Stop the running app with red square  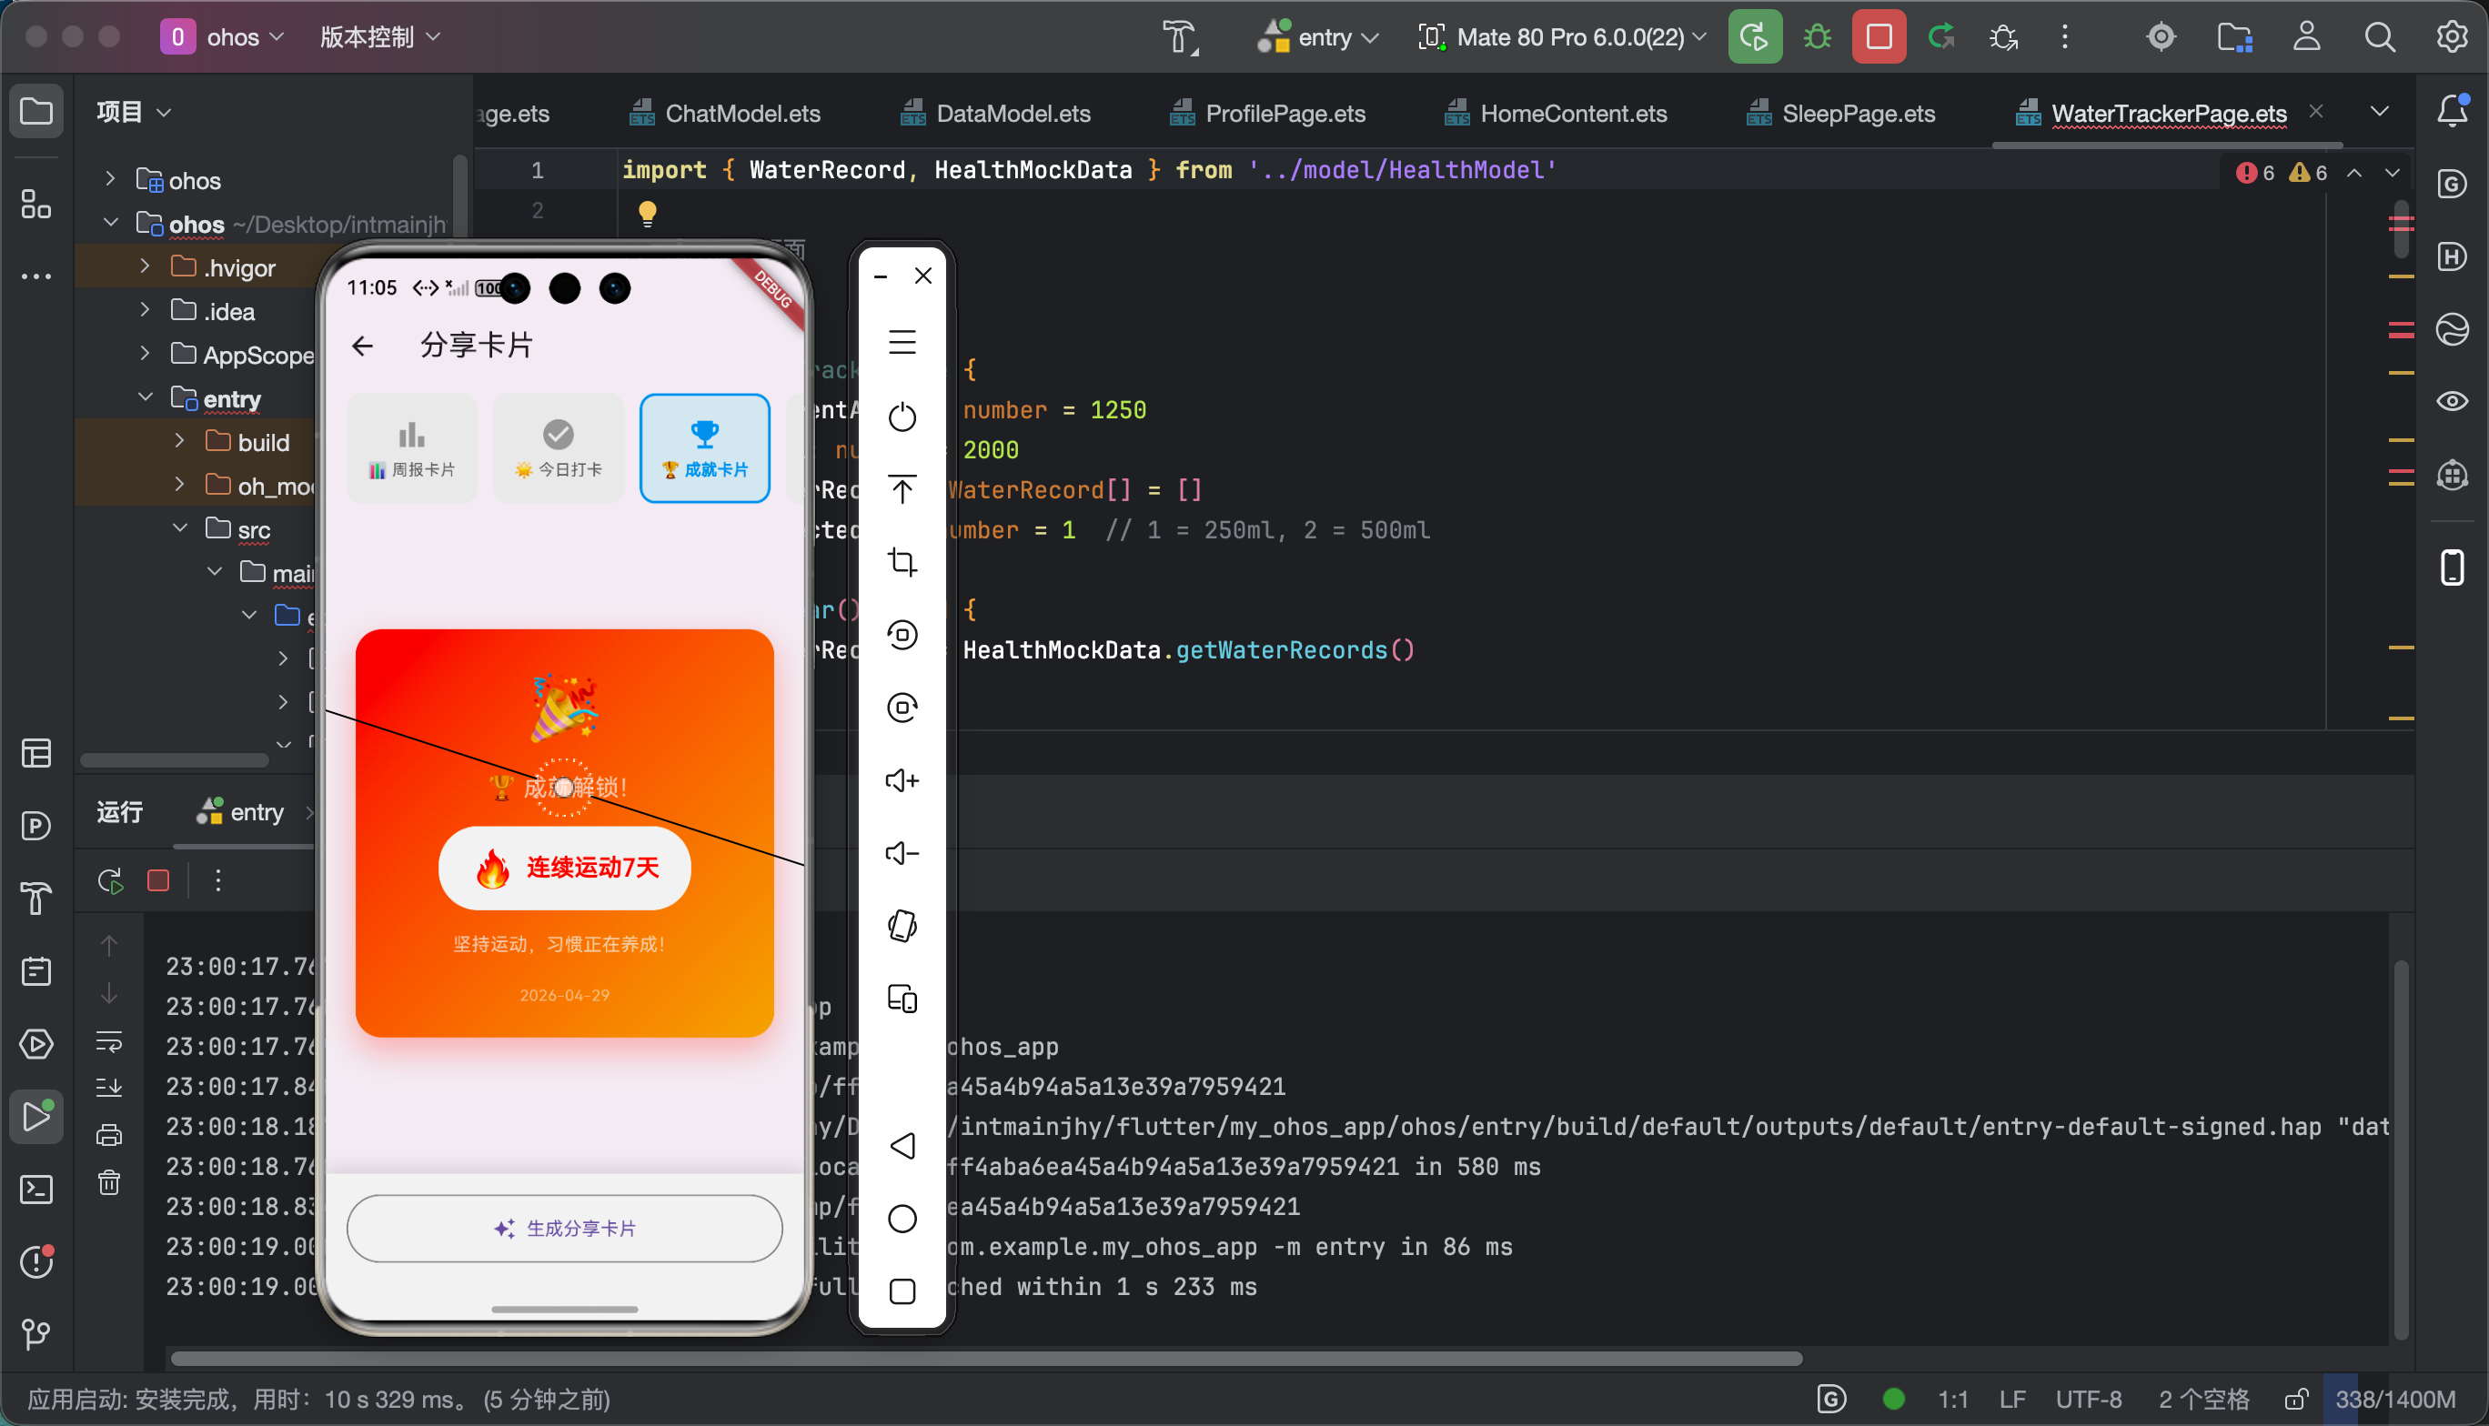1878,37
